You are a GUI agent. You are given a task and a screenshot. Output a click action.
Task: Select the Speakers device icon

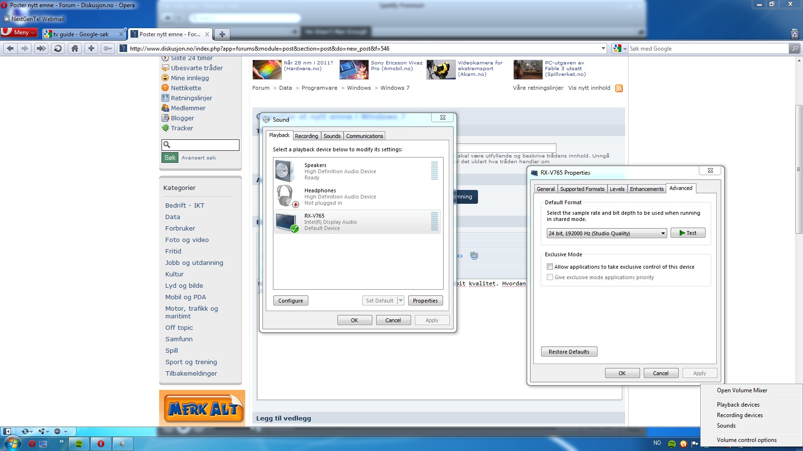285,171
